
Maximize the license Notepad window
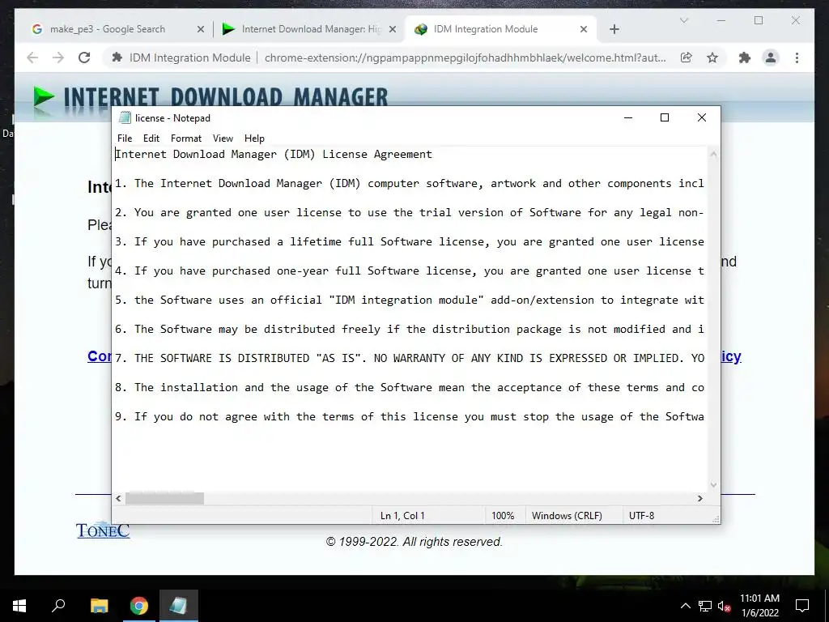(665, 117)
